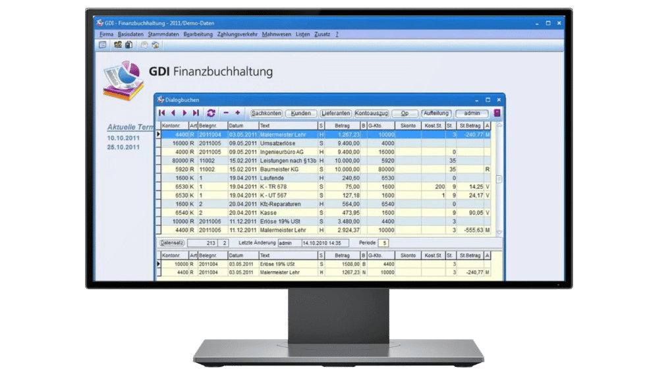Click the refresh booking list icon
Viewport: 672px width, 378px height.
point(211,113)
